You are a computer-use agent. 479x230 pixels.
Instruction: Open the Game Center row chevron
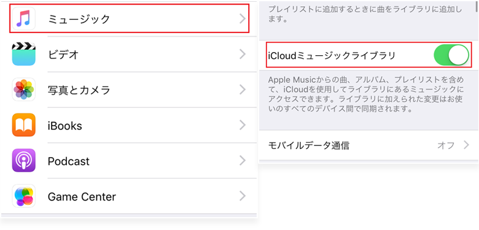[x=243, y=196]
